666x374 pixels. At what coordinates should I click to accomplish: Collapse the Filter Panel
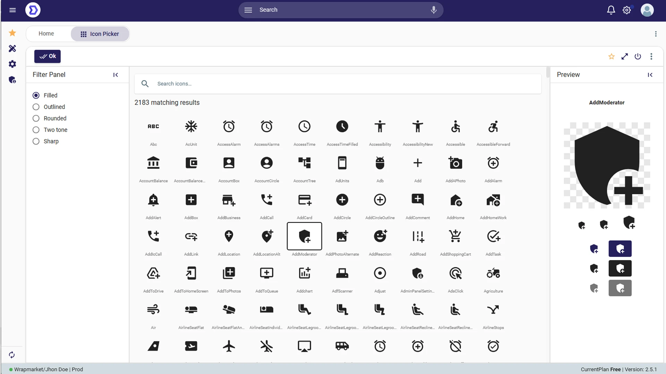116,75
